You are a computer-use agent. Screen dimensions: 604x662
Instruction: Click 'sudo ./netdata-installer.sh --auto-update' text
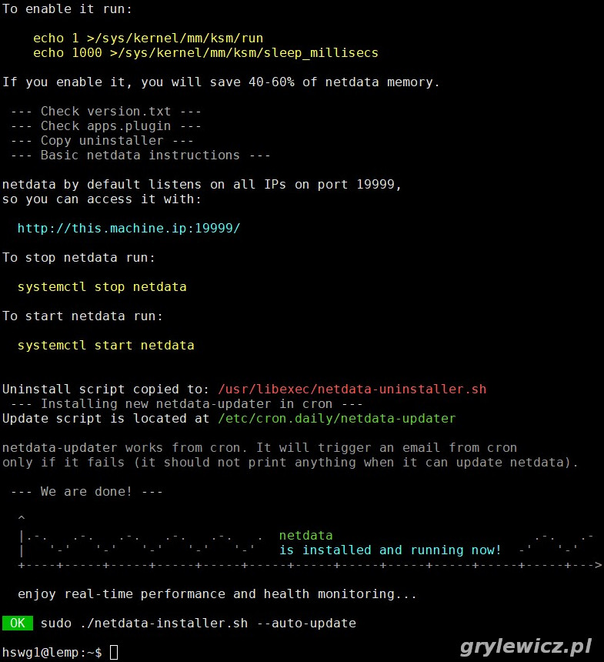(x=199, y=624)
